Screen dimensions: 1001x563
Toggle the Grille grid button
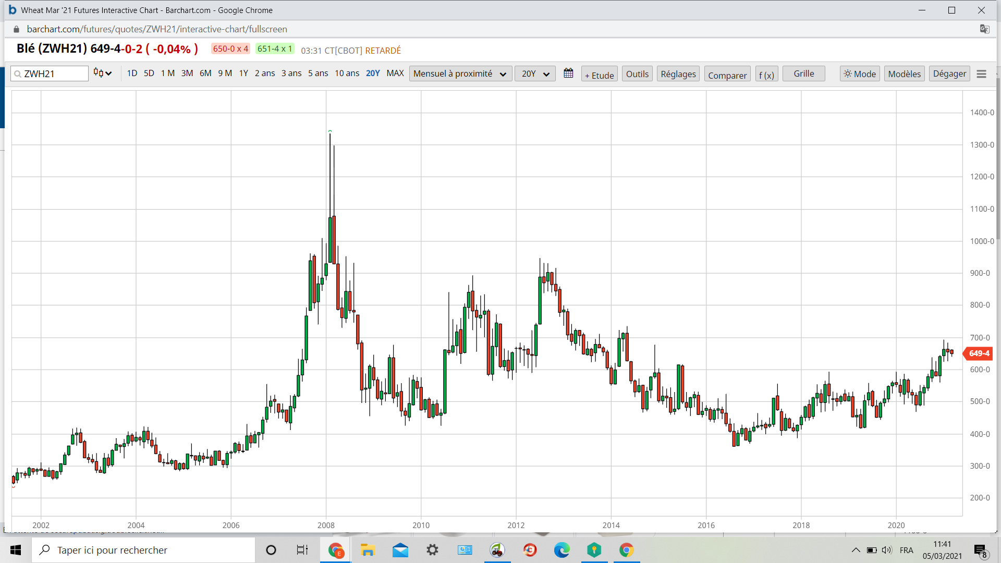click(803, 74)
